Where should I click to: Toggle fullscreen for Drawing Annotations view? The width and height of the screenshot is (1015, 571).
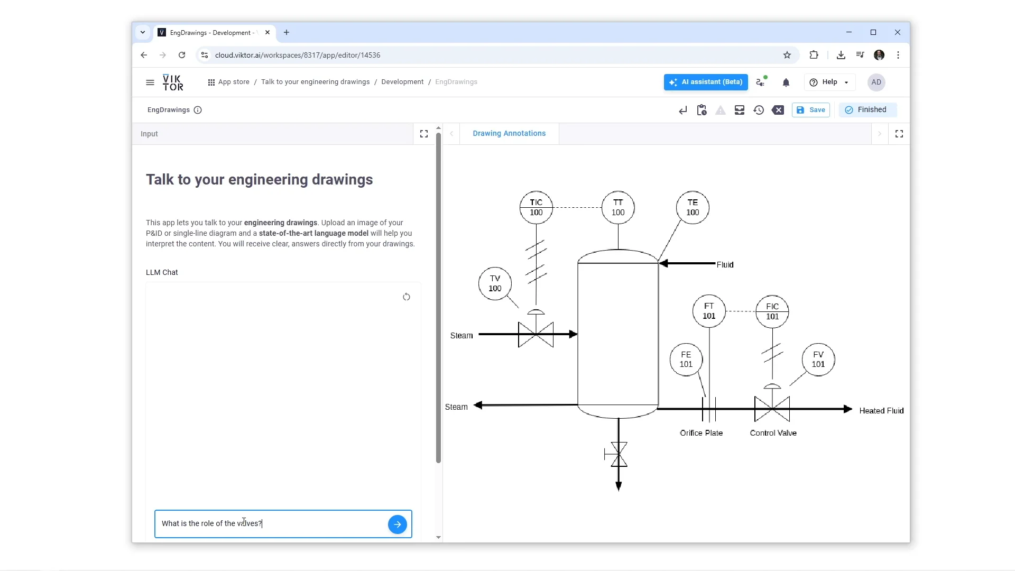(899, 134)
